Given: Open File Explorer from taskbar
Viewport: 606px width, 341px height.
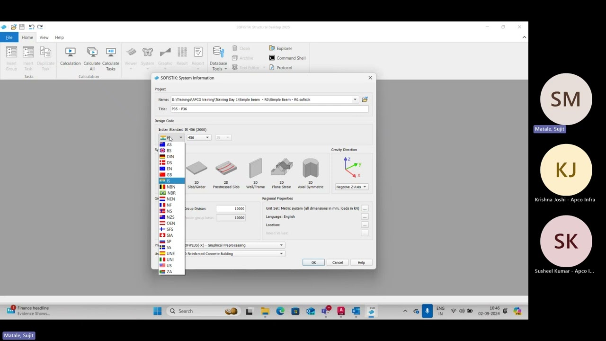Looking at the screenshot, I should tap(265, 311).
